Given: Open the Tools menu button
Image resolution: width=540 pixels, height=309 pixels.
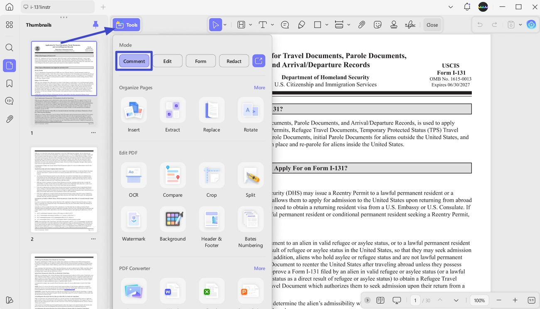Looking at the screenshot, I should click(127, 25).
